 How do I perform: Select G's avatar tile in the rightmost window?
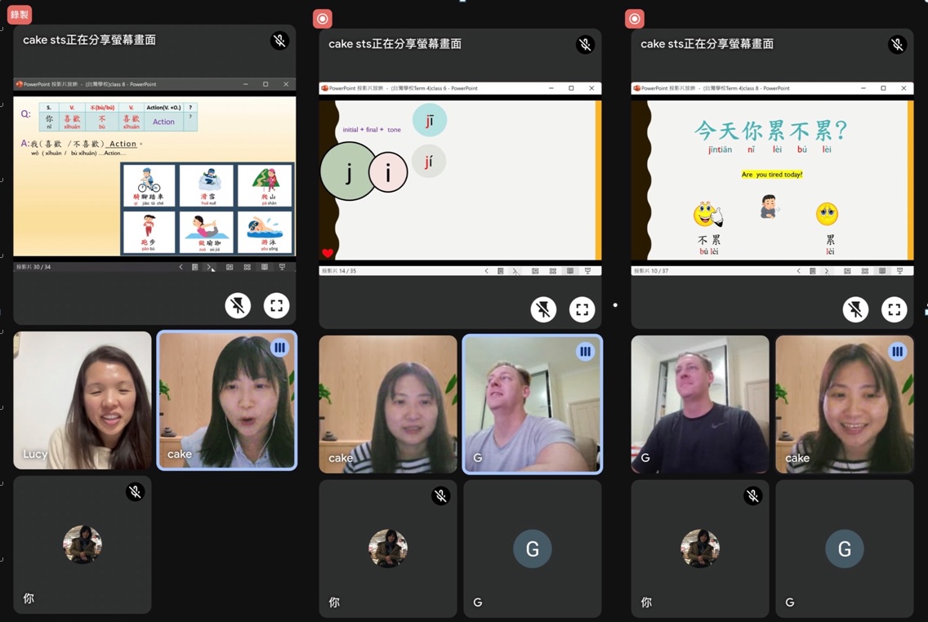point(845,549)
